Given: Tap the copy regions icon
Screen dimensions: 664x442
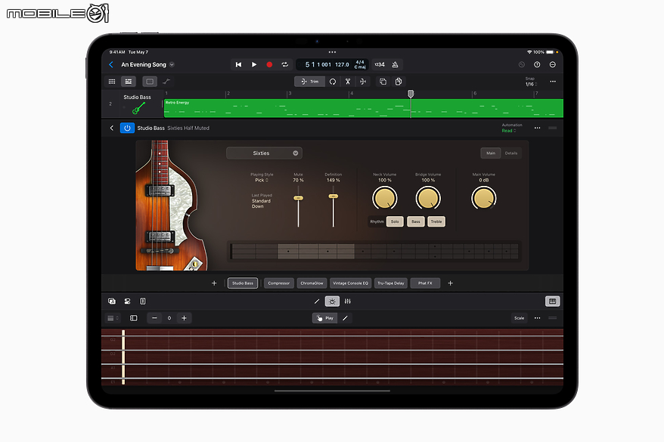Looking at the screenshot, I should [399, 82].
